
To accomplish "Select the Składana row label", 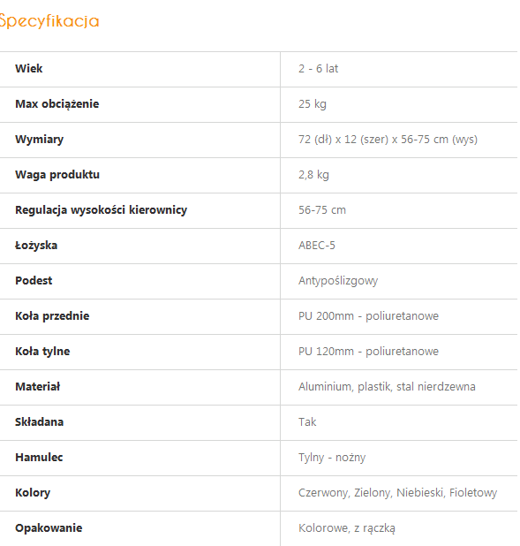I will click(40, 422).
